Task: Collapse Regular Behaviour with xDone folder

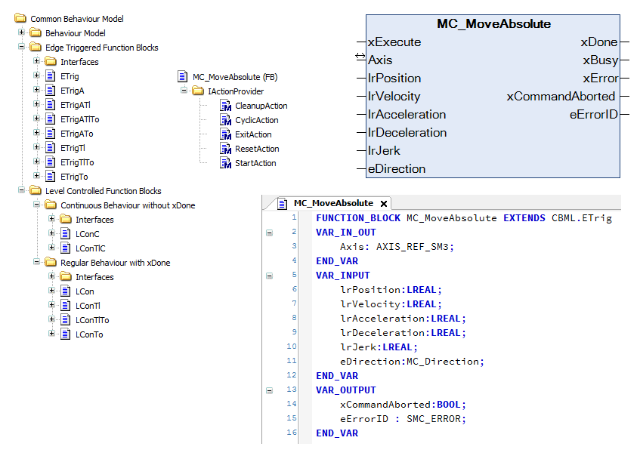Action: click(x=37, y=263)
